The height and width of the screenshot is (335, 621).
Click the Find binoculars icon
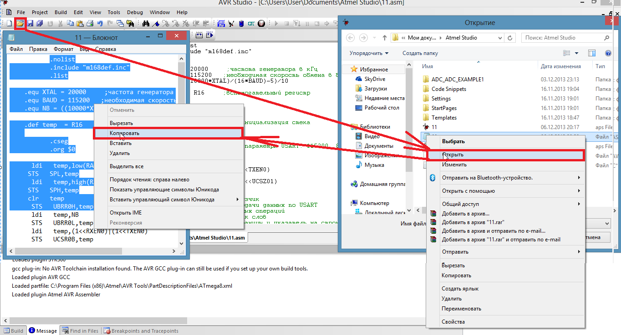point(146,23)
